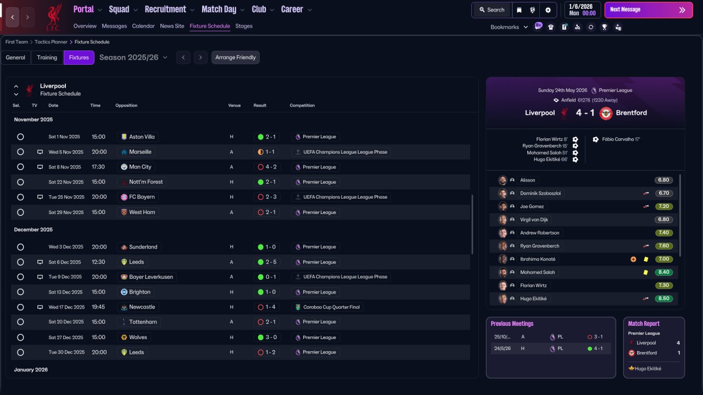Go to the previous season arrow

click(183, 58)
